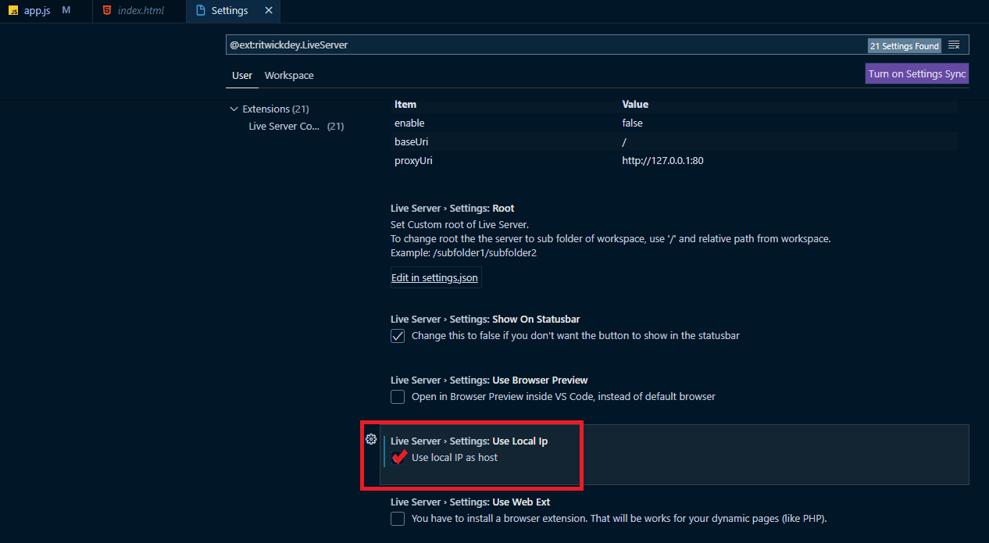Click the 'false' value cell

point(633,123)
